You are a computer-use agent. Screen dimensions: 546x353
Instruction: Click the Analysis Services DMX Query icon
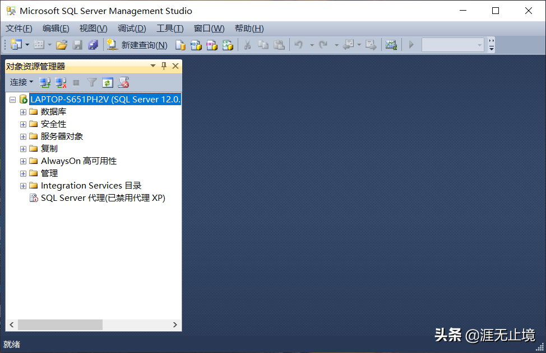tap(212, 45)
